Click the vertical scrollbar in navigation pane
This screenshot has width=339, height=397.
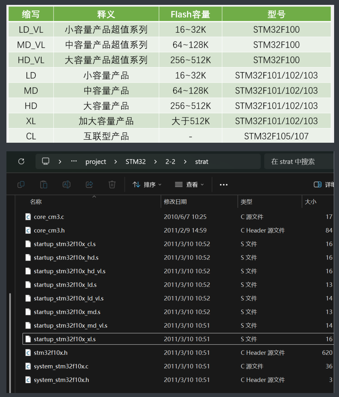10,342
